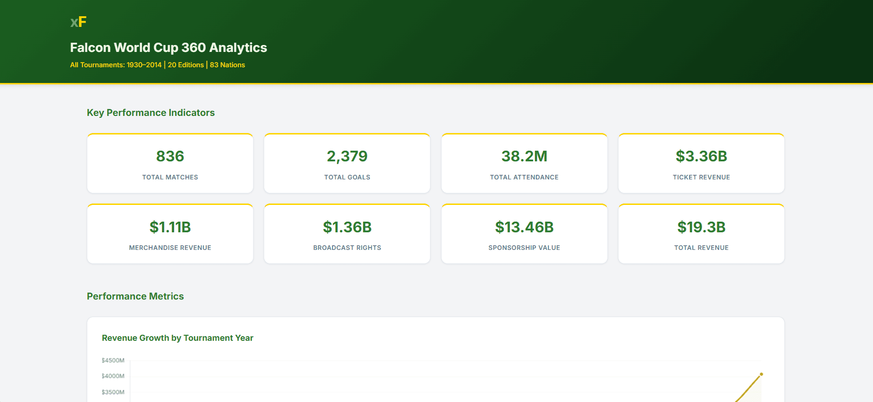The image size is (873, 402).
Task: Click the TOTAL REVENUE label
Action: click(x=701, y=248)
